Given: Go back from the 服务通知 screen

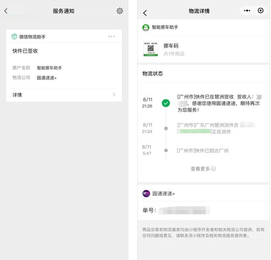Looking at the screenshot, I should click(6, 11).
